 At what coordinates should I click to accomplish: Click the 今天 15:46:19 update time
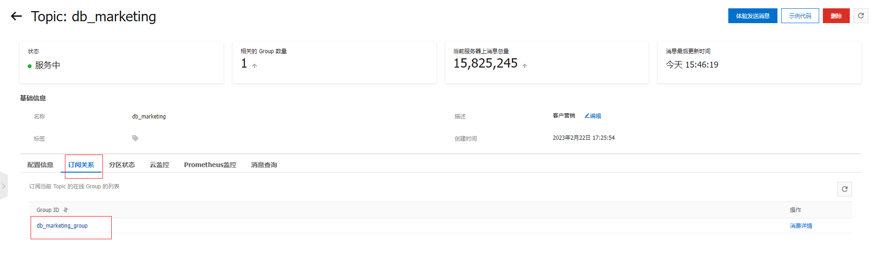692,65
